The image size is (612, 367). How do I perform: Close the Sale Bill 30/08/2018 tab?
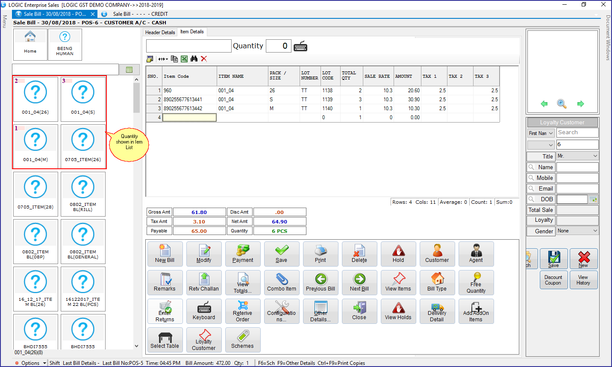(93, 14)
